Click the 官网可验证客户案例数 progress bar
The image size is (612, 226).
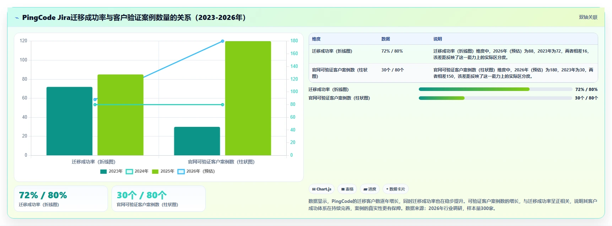pos(495,98)
